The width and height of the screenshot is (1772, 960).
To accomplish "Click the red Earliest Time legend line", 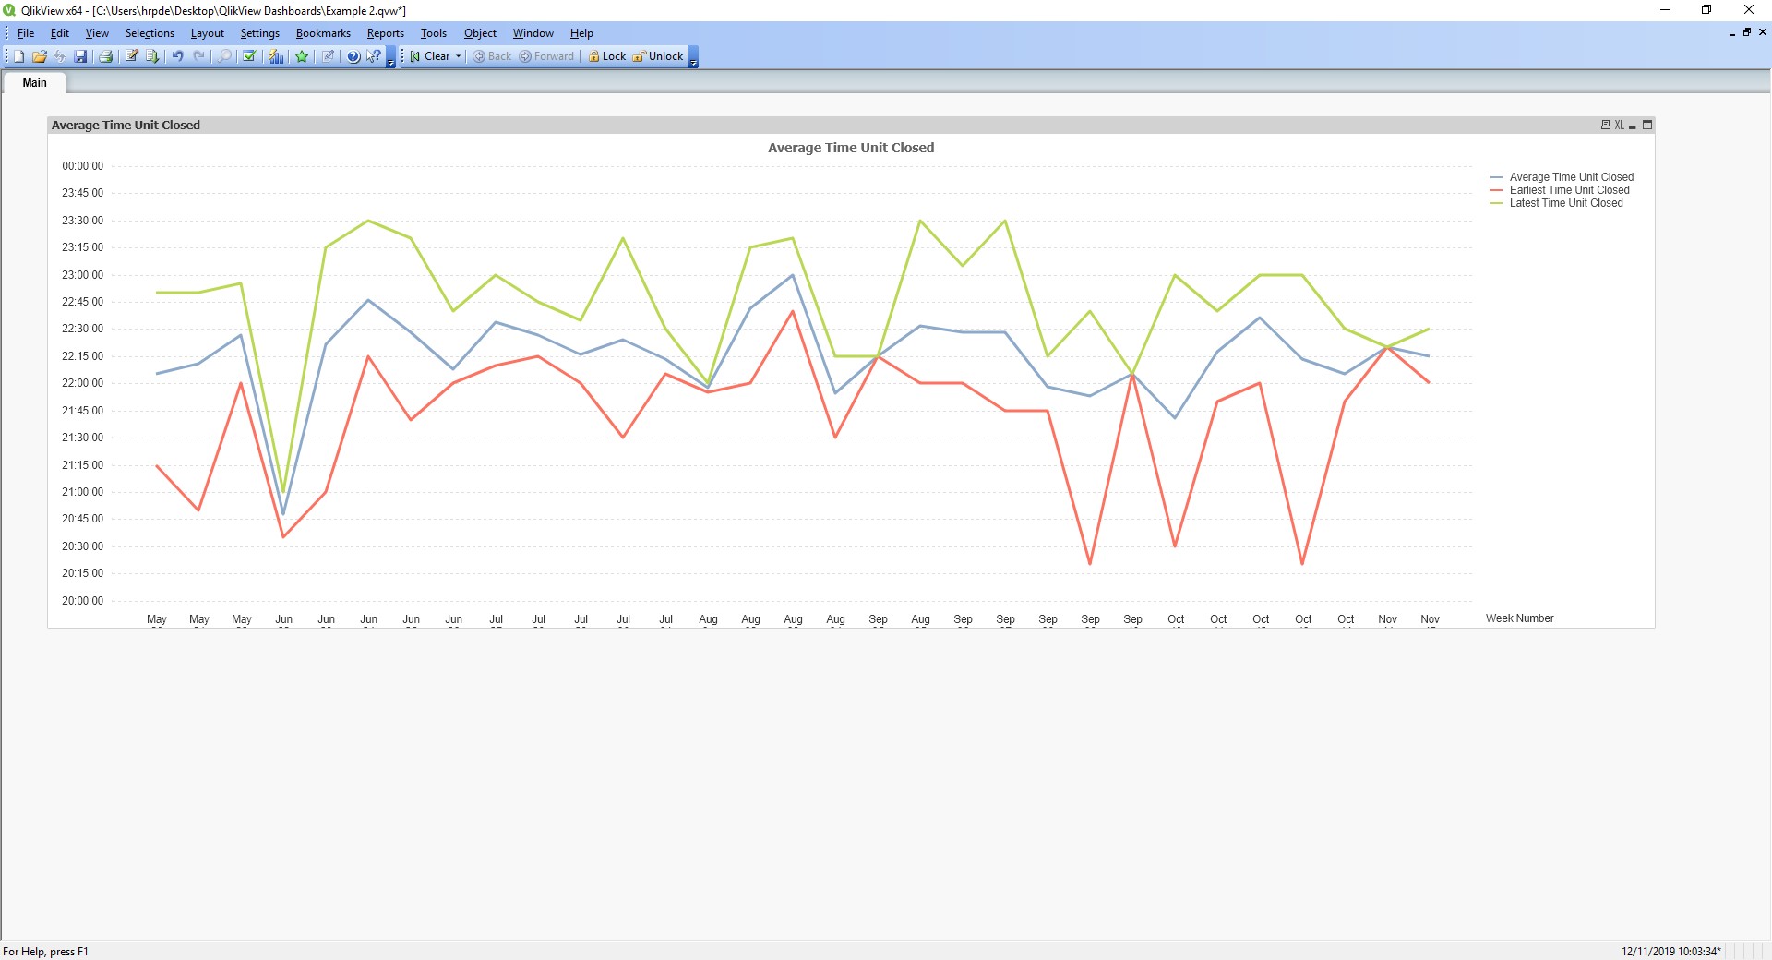I will [x=1496, y=190].
